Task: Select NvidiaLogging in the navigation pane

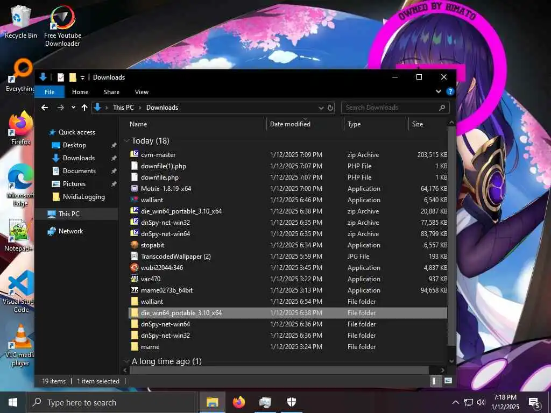Action: pyautogui.click(x=83, y=197)
